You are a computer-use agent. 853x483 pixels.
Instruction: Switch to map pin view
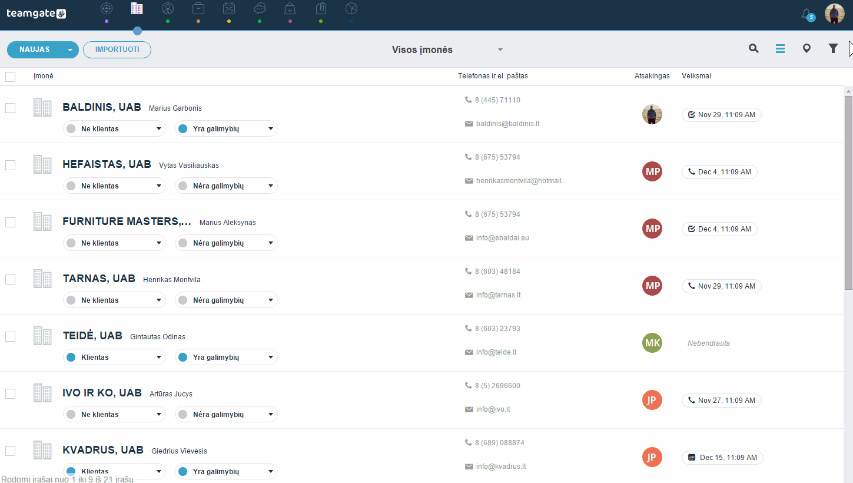(x=806, y=49)
